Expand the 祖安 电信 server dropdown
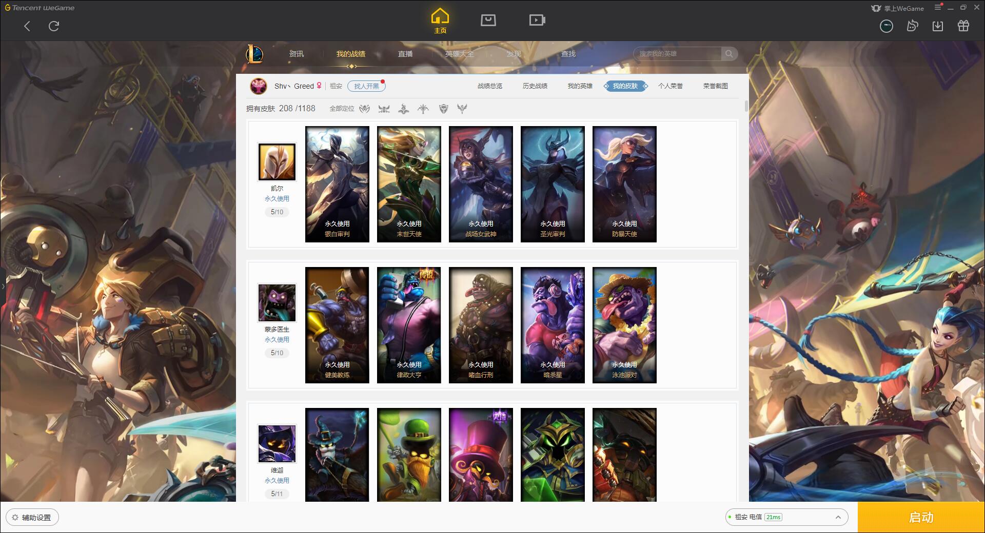The height and width of the screenshot is (533, 985). point(786,517)
